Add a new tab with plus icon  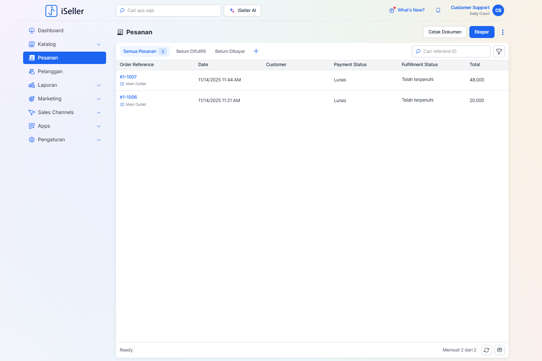pos(256,51)
